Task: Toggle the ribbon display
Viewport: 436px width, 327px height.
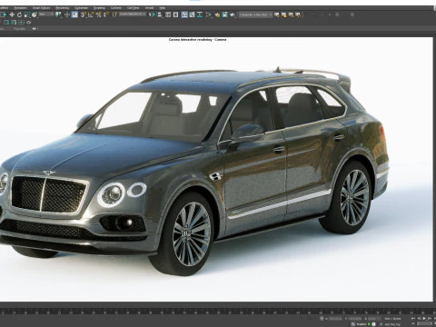Action: [184, 15]
